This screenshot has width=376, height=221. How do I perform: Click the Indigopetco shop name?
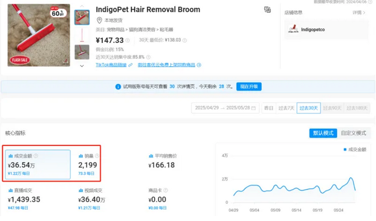coord(313,29)
